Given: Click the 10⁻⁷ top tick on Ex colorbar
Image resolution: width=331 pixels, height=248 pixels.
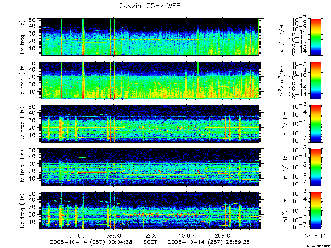Looking at the screenshot, I should pyautogui.click(x=300, y=19).
